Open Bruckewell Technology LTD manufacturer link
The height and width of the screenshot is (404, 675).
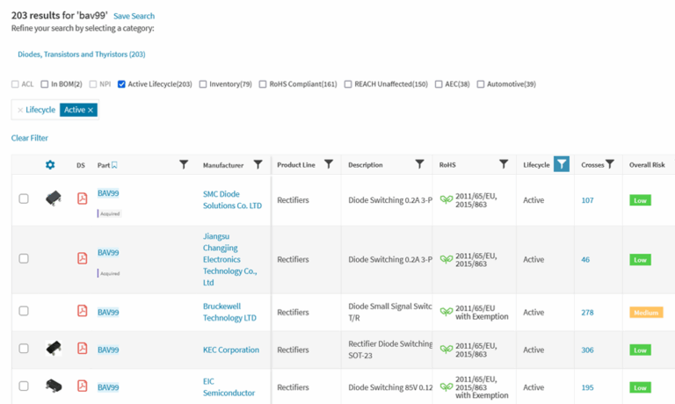tap(229, 312)
